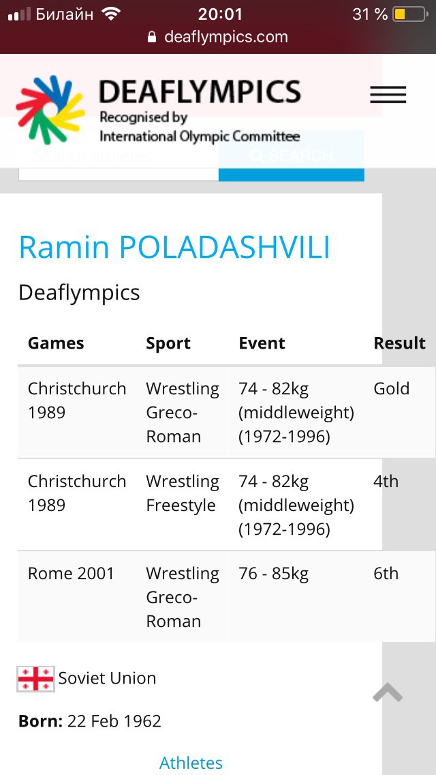This screenshot has width=436, height=775.
Task: Click the Ramin POLADASHVILI heading
Action: (x=174, y=247)
